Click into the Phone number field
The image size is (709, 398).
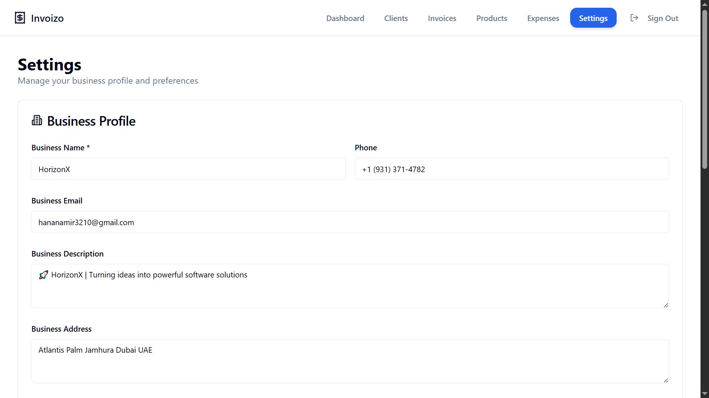point(511,169)
